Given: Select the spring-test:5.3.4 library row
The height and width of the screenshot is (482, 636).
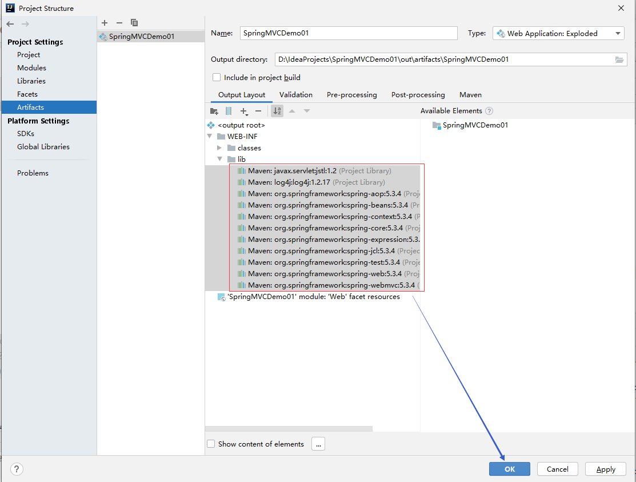Looking at the screenshot, I should click(313, 262).
